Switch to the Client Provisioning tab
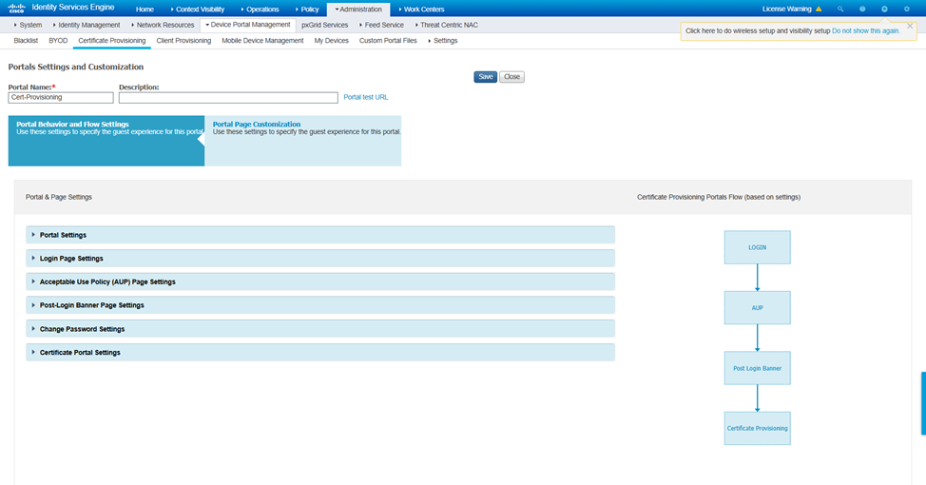This screenshot has width=926, height=485. [183, 41]
